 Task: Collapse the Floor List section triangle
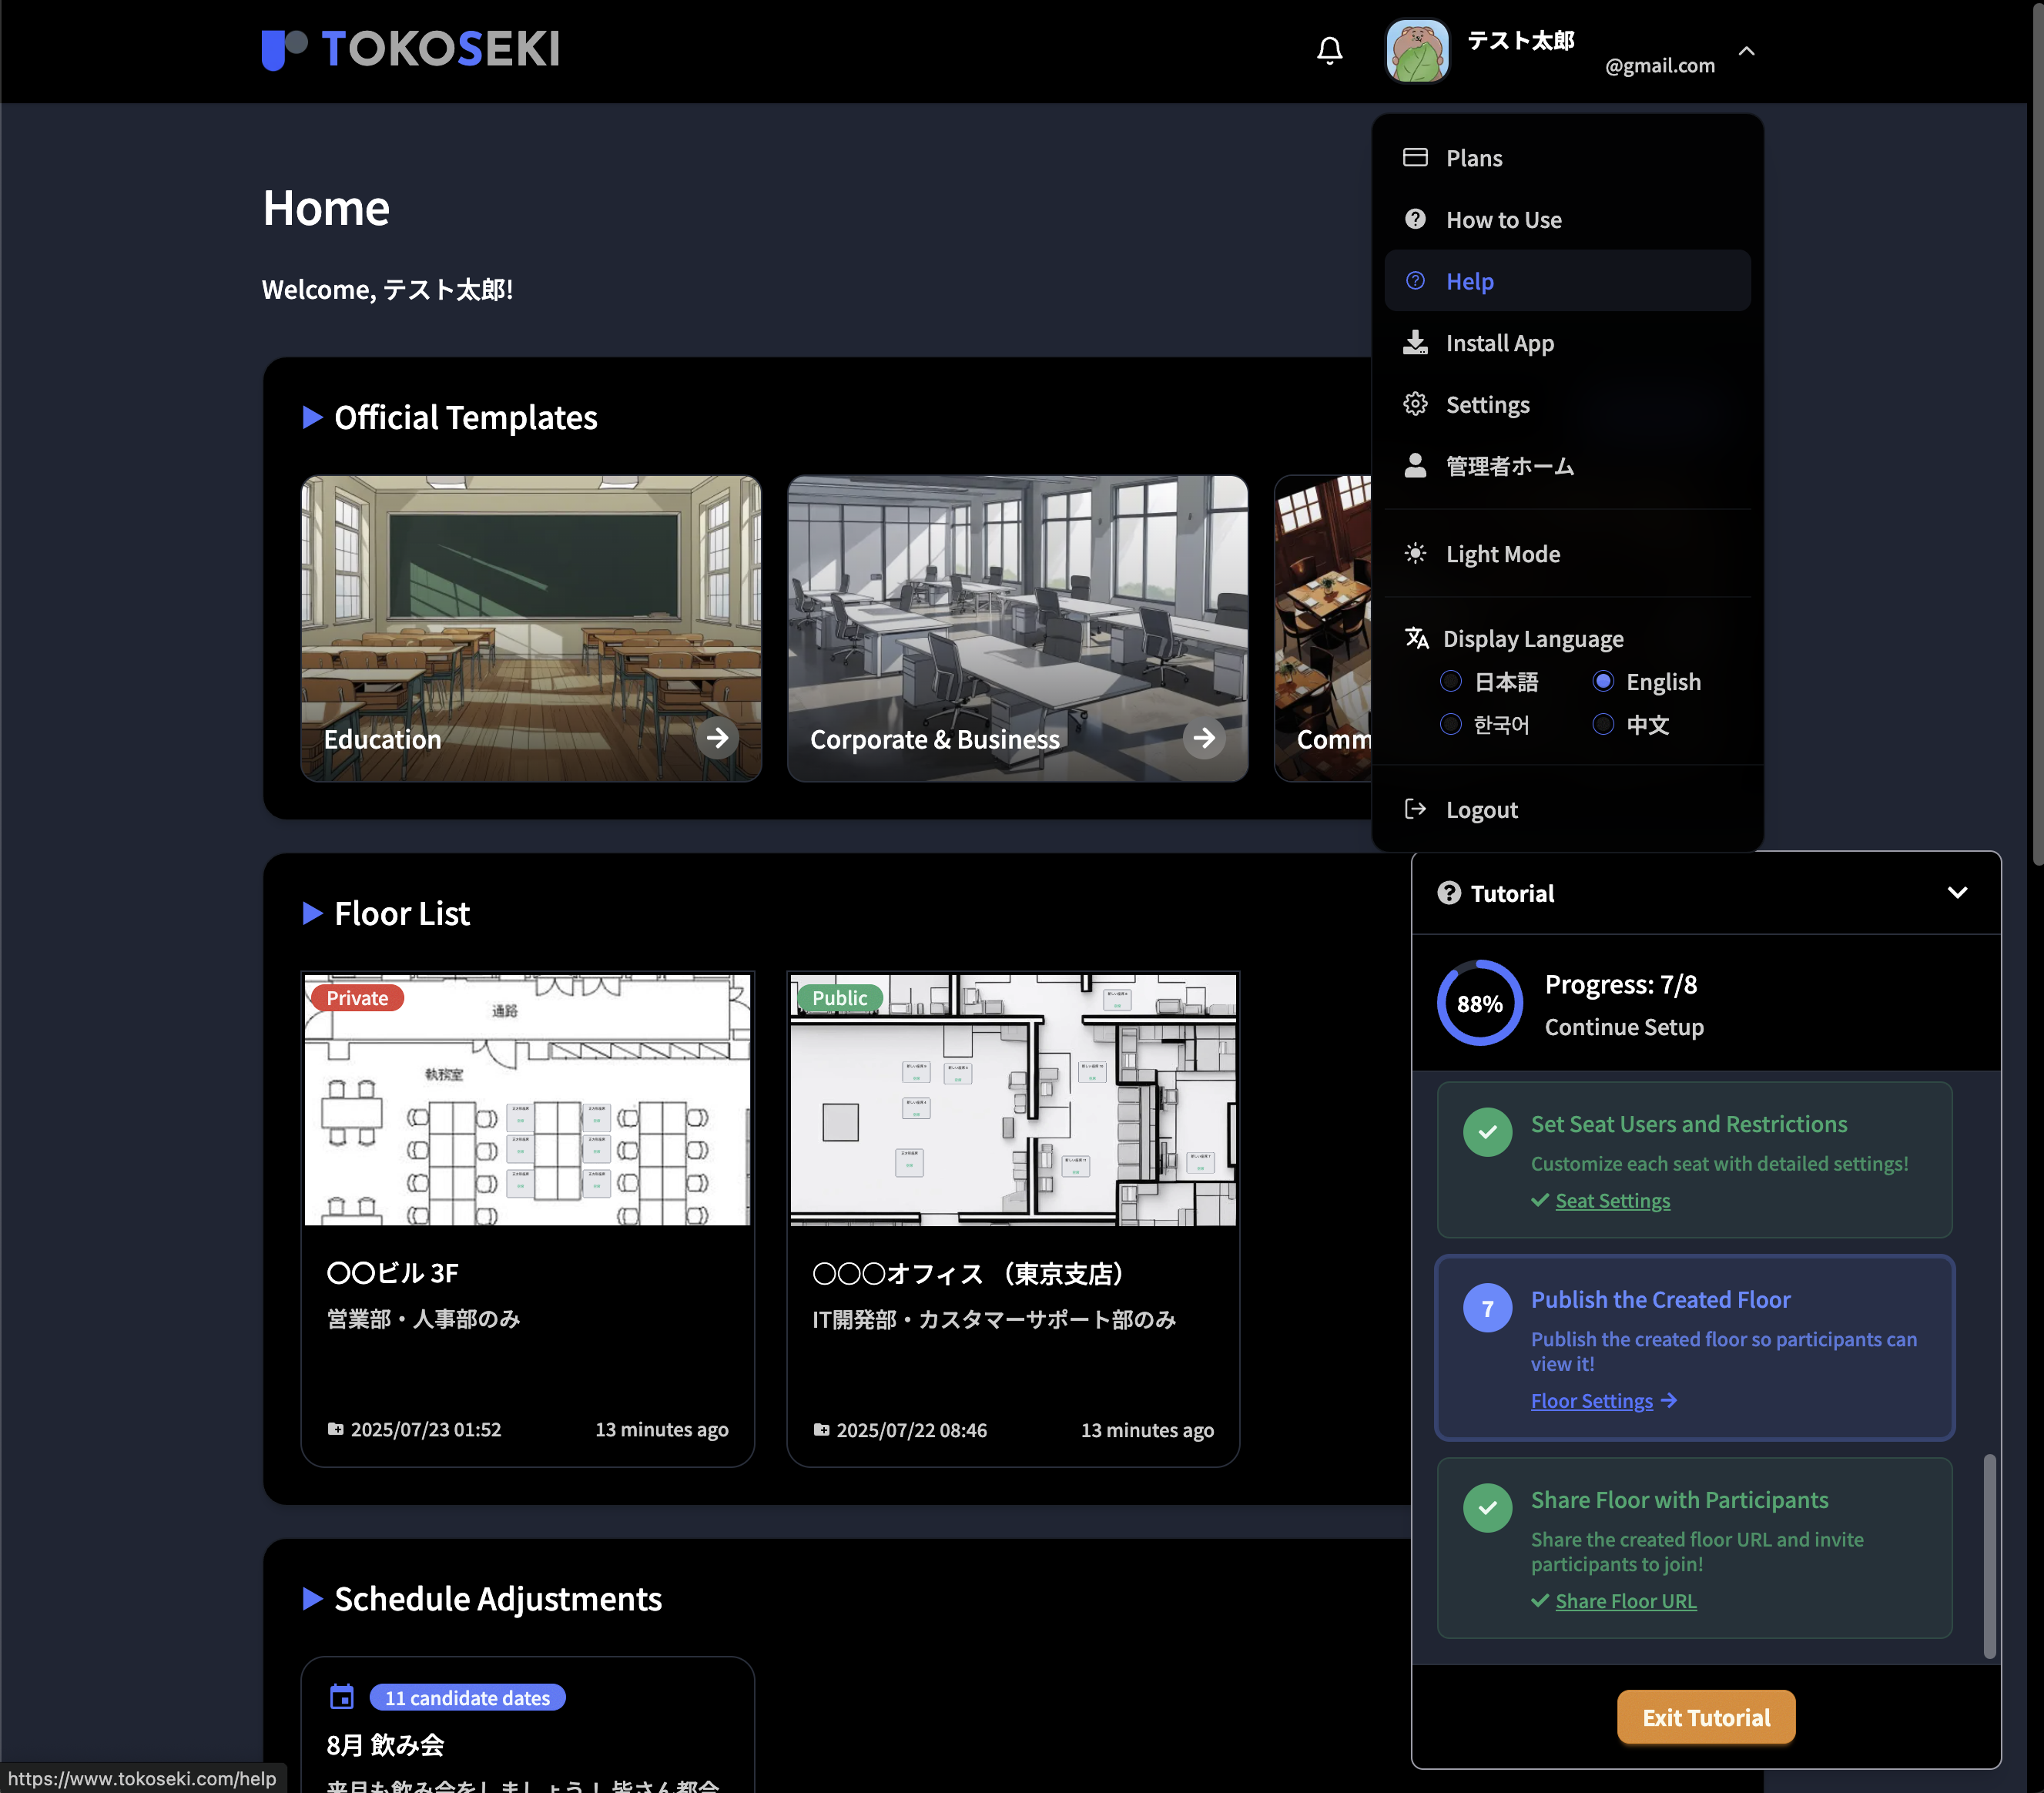(312, 913)
